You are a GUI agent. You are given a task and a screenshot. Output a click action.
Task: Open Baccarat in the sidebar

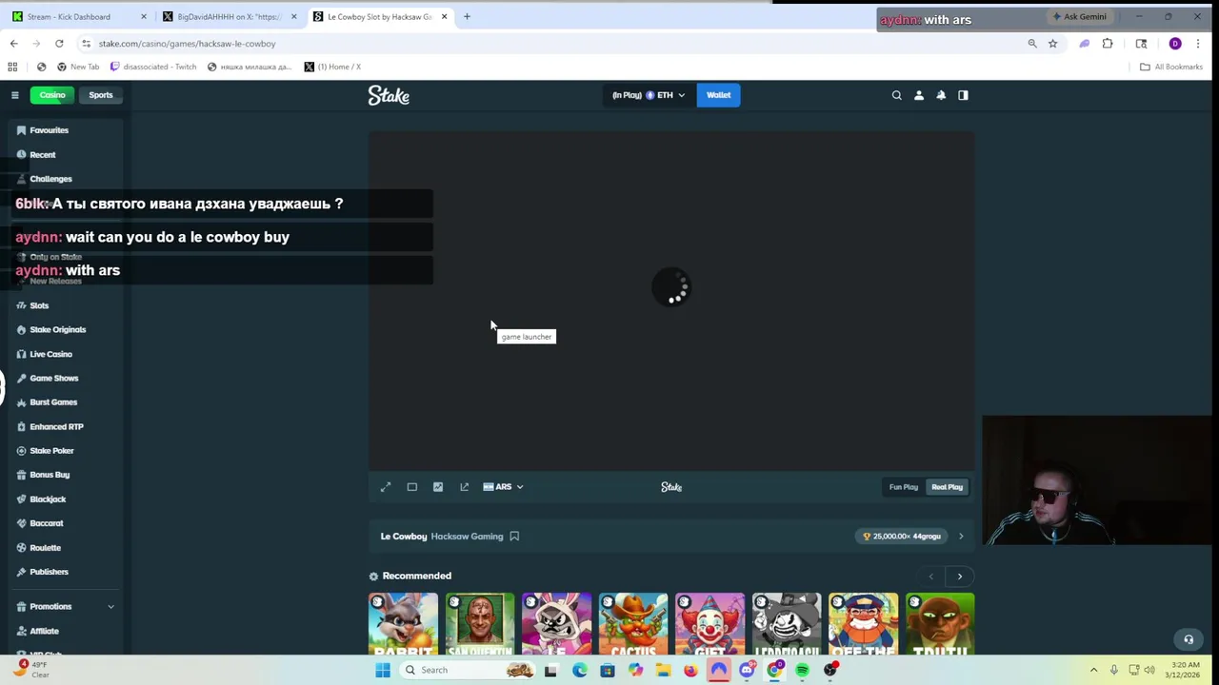46,523
